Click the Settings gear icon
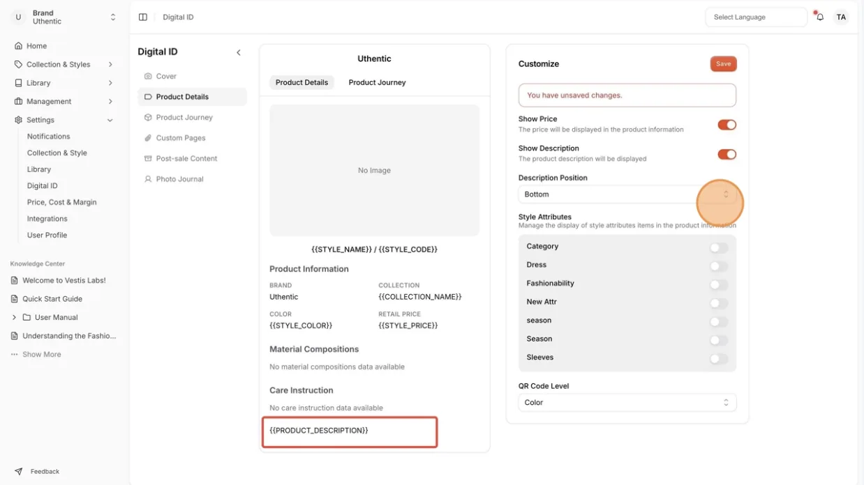 tap(18, 120)
